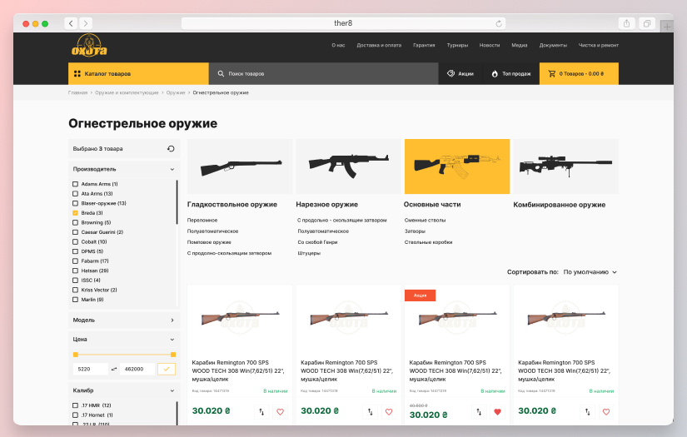Compare the second product card
The image size is (687, 437).
(371, 411)
